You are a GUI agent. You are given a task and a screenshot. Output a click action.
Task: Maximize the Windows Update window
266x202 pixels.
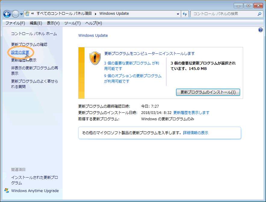[248, 6]
